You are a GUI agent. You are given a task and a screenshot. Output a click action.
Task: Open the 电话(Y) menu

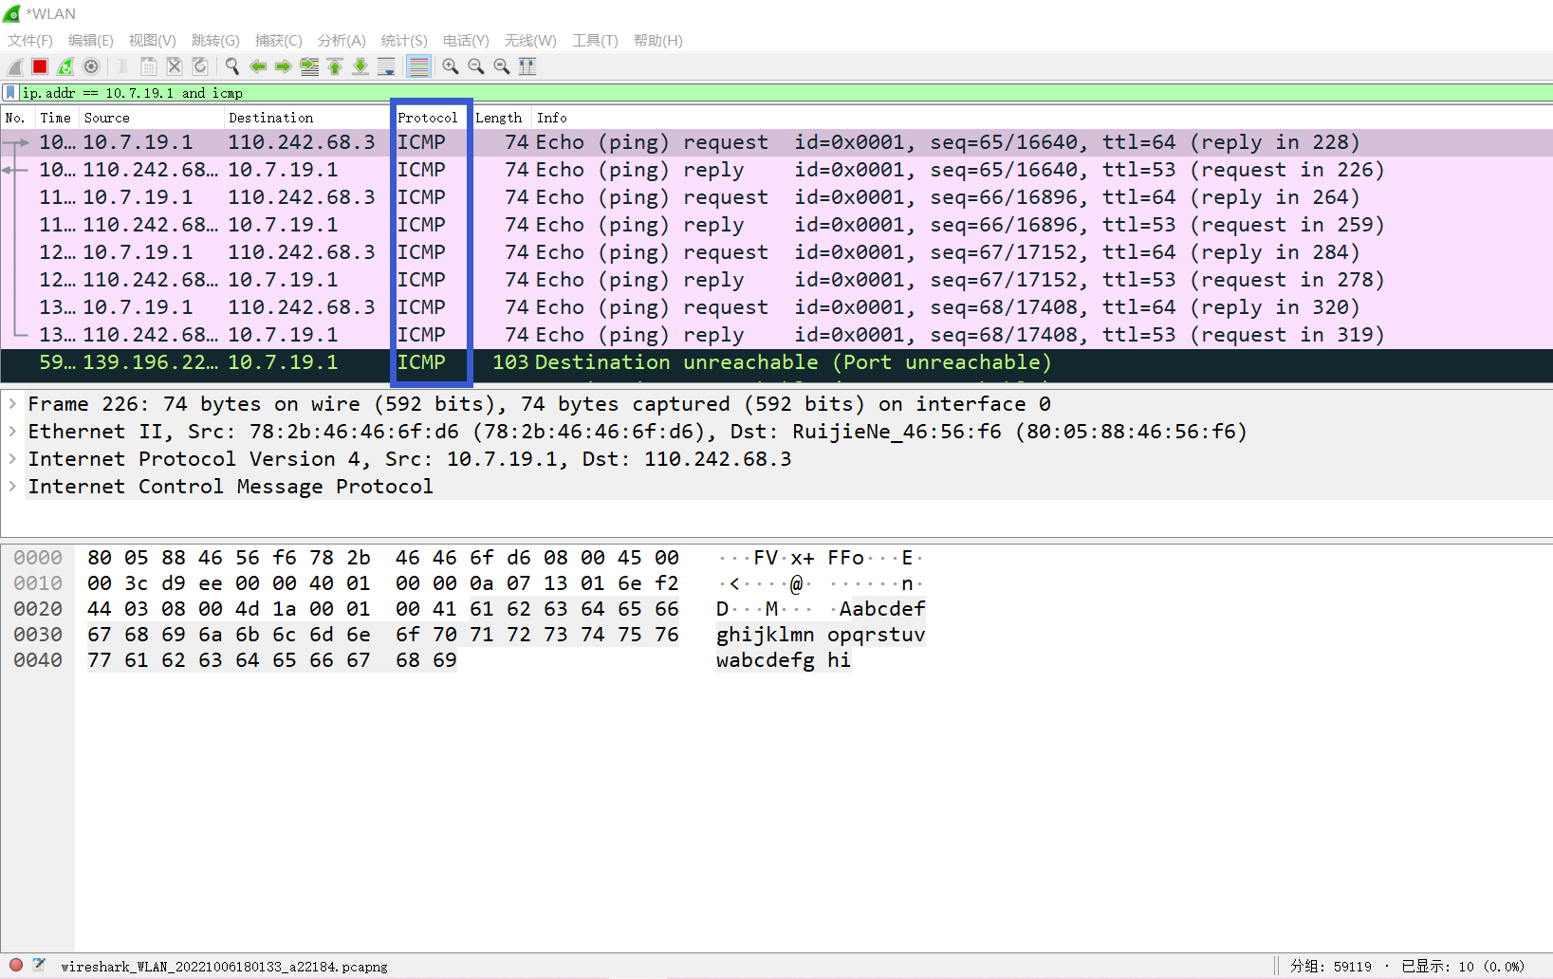click(466, 40)
